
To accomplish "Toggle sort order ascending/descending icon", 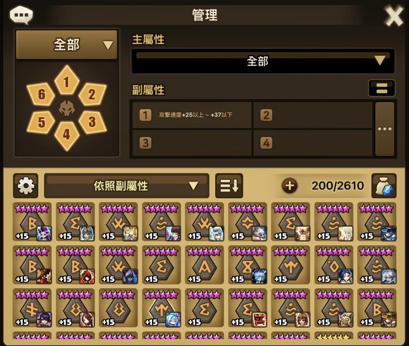I will 229,186.
